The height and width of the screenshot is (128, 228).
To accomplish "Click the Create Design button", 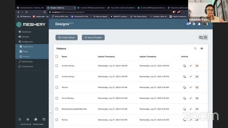I will (x=67, y=37).
